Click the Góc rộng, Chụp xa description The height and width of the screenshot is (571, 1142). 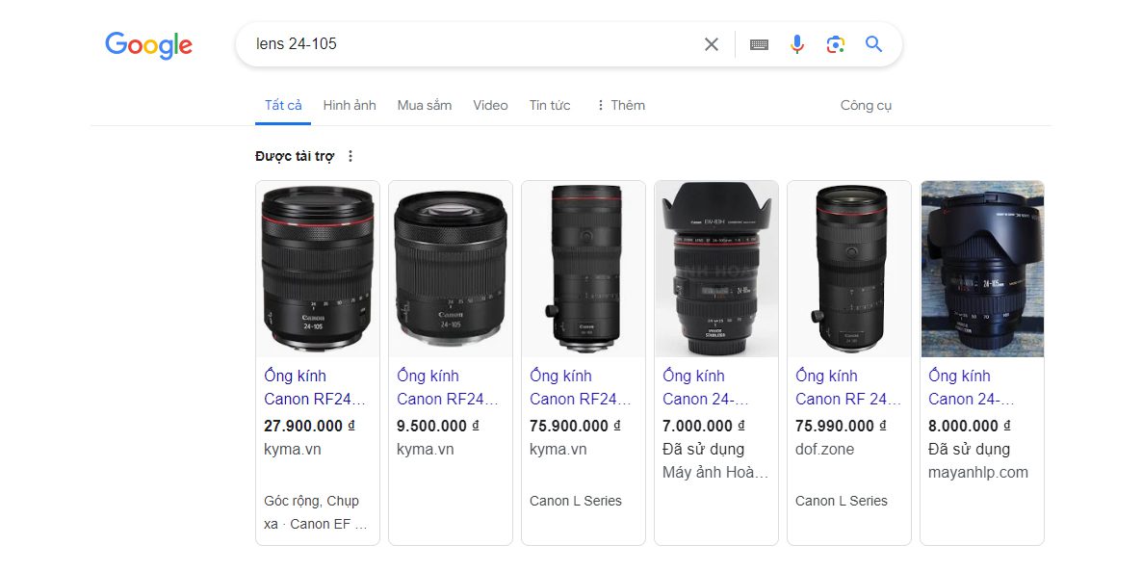point(316,512)
